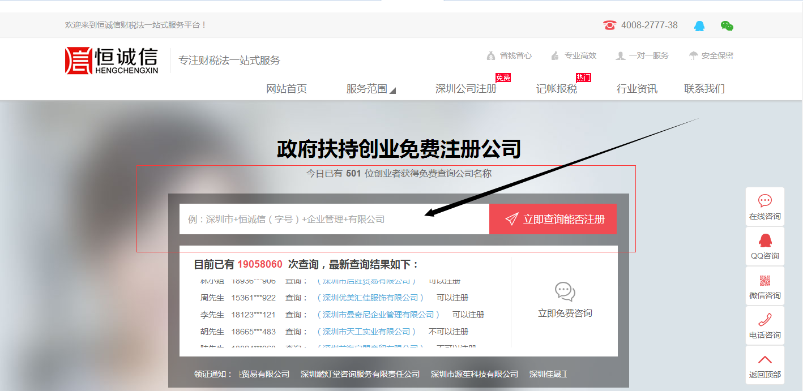Open QQ咨询 from the right sidebar
The width and height of the screenshot is (803, 391).
coord(764,246)
